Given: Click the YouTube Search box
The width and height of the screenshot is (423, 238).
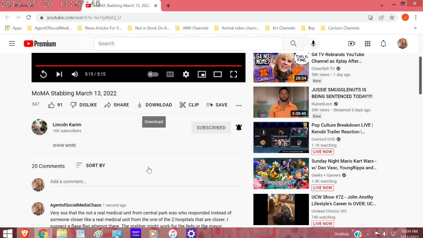Looking at the screenshot, I should tap(188, 44).
